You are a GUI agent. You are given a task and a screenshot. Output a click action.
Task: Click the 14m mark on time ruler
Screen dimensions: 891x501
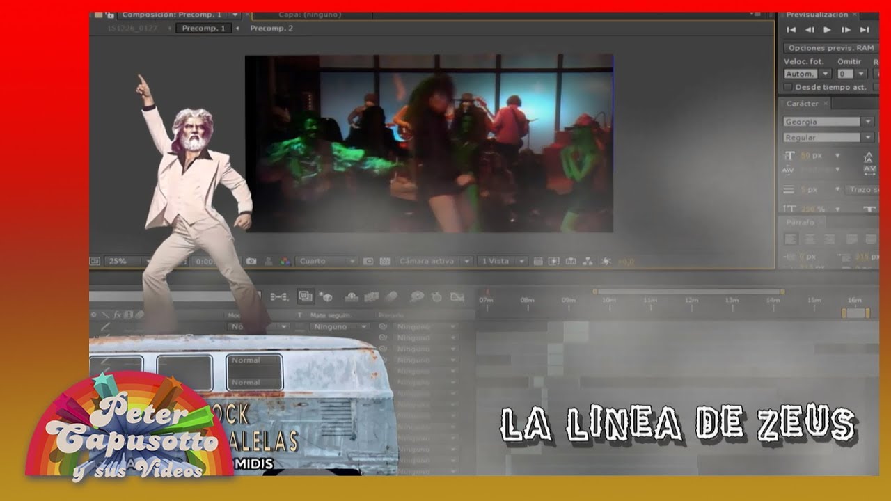coord(773,300)
